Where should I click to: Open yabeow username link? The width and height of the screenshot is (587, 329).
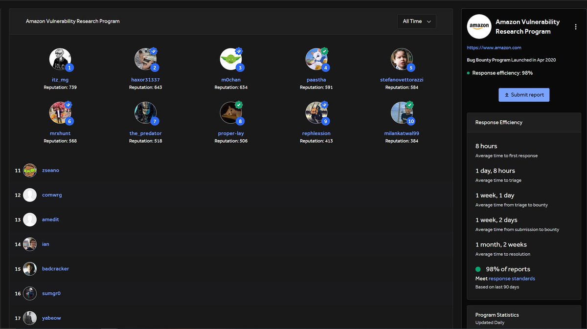tap(51, 318)
